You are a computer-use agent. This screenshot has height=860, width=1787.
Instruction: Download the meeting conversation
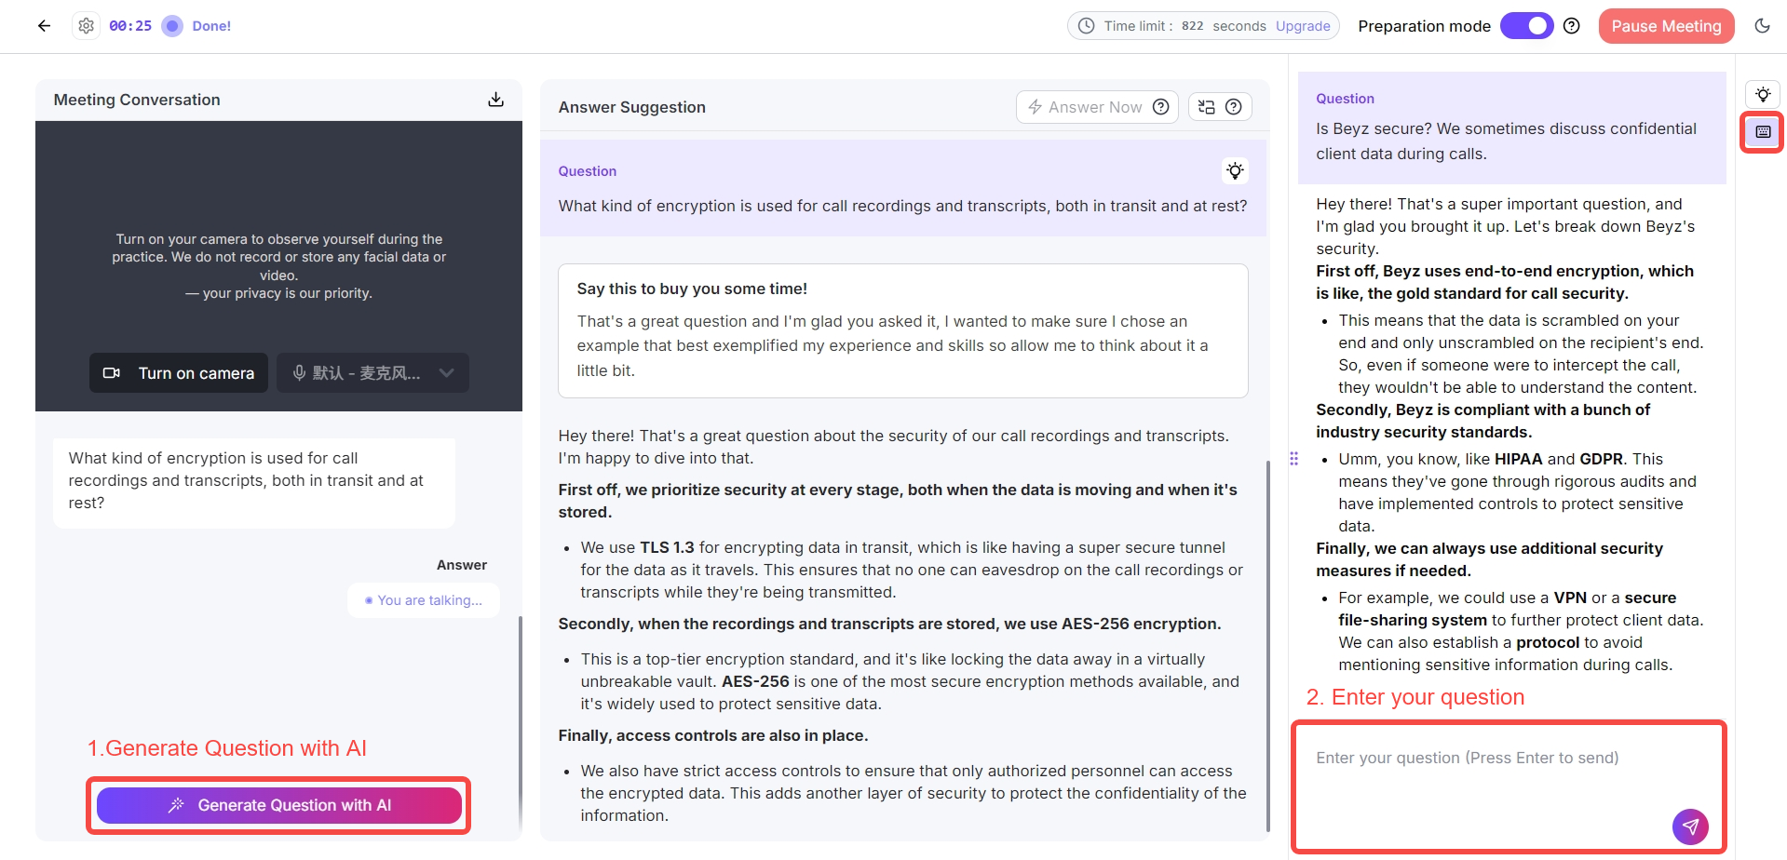(x=495, y=100)
